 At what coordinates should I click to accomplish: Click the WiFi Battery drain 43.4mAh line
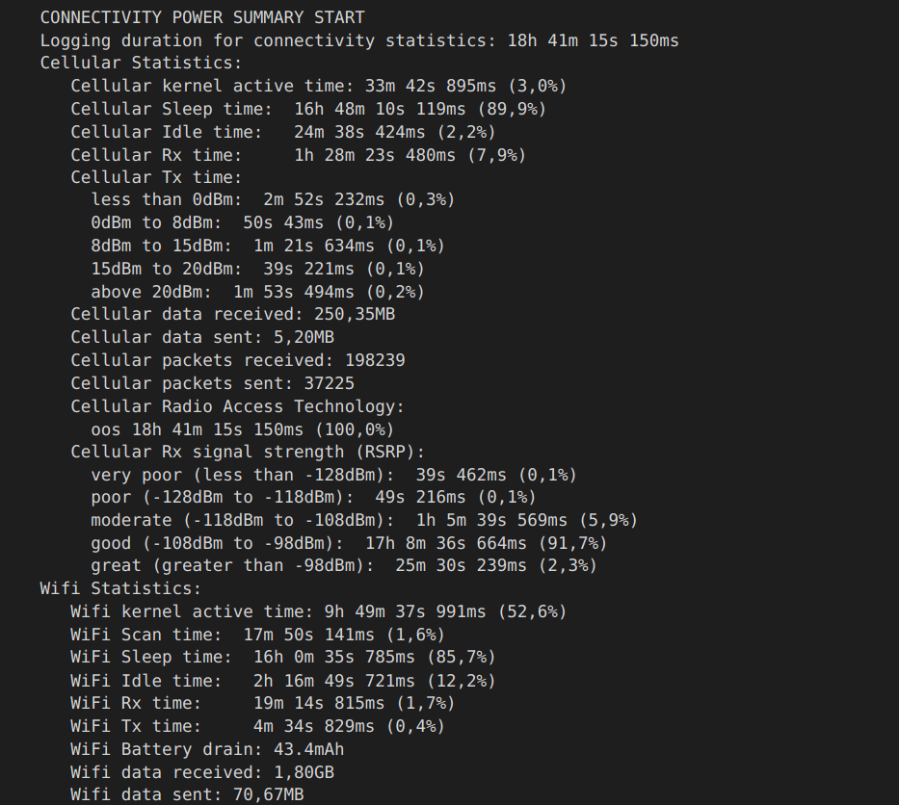[207, 749]
